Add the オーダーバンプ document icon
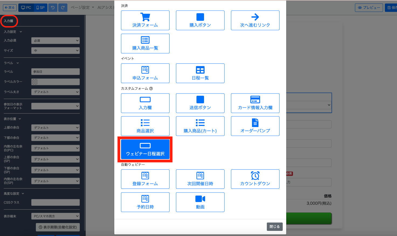This screenshot has height=236, width=397. [255, 123]
